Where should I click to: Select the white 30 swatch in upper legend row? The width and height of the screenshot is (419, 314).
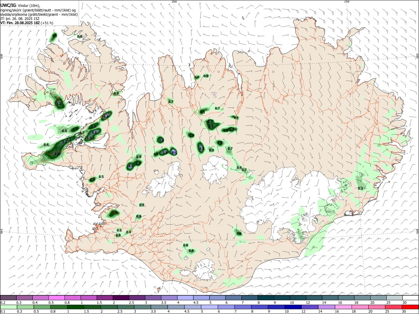point(410,298)
